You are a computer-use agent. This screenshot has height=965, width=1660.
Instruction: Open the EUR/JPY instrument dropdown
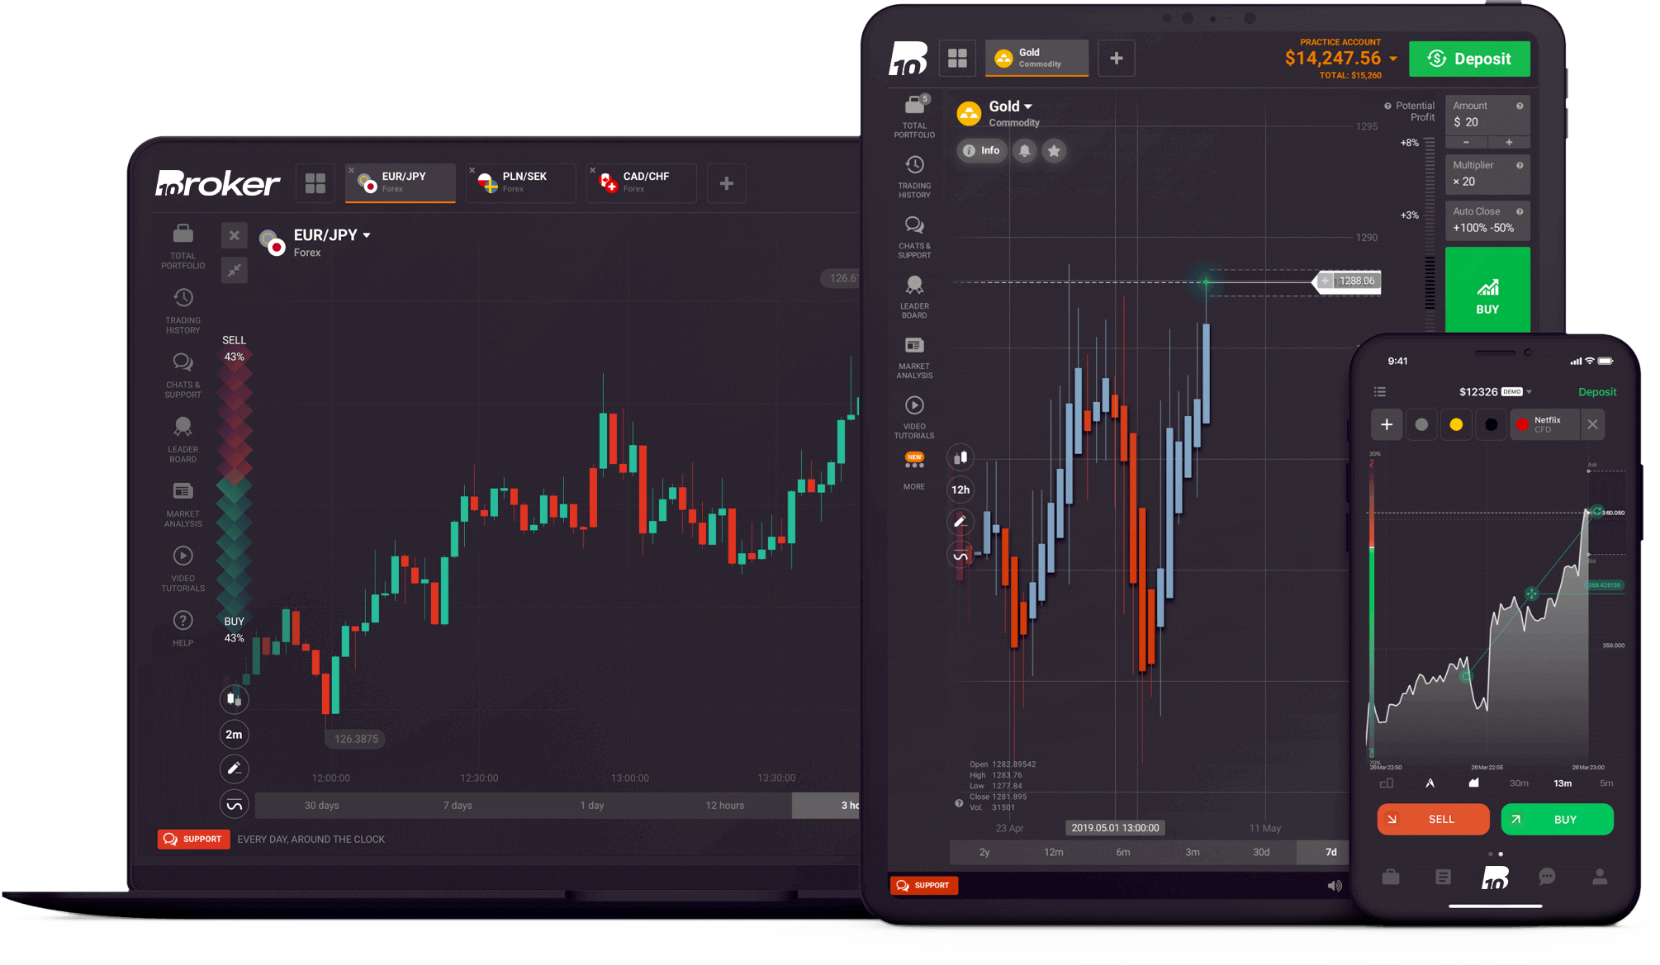367,234
